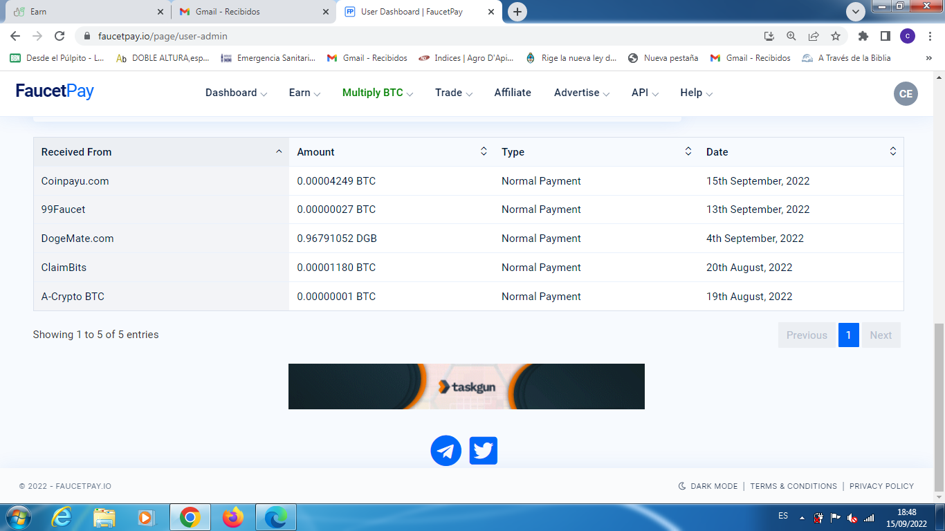Open the media player taskbar icon

point(146,517)
